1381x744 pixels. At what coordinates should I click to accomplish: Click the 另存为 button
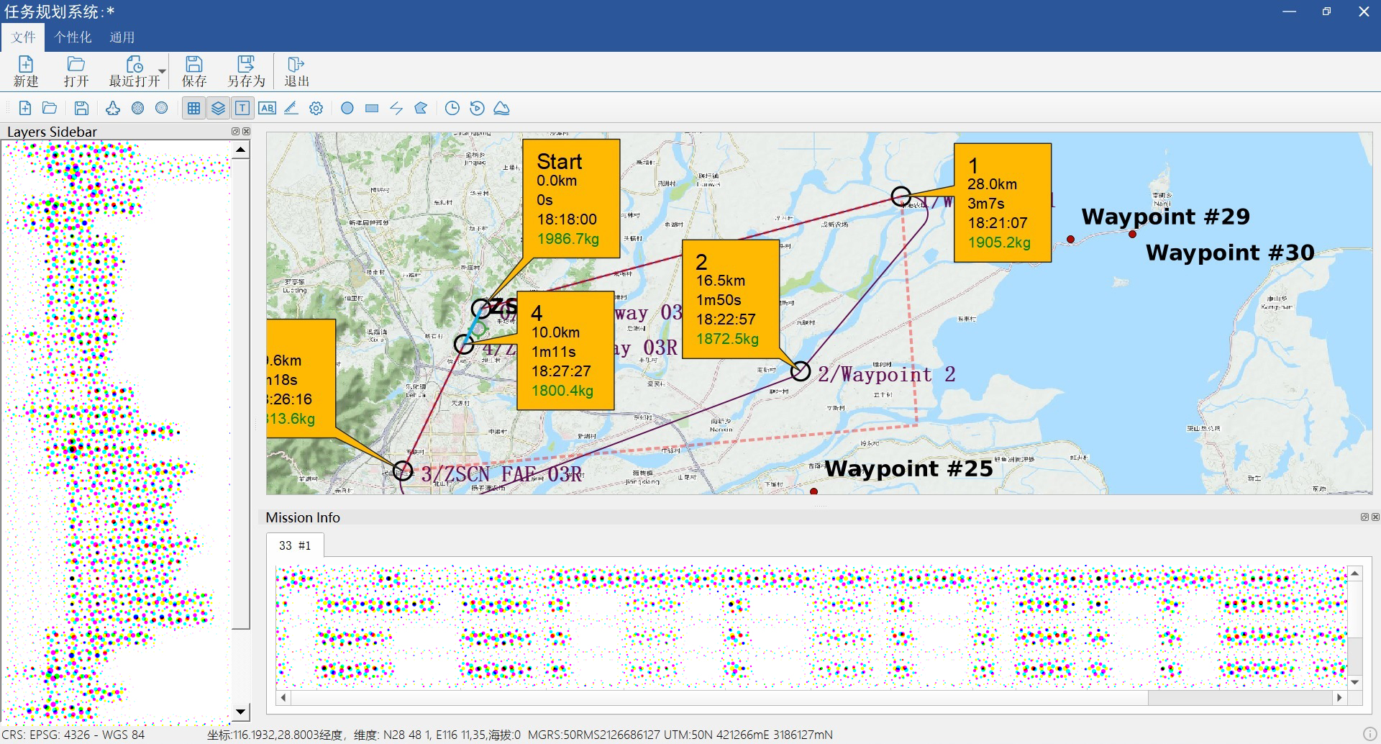(246, 71)
